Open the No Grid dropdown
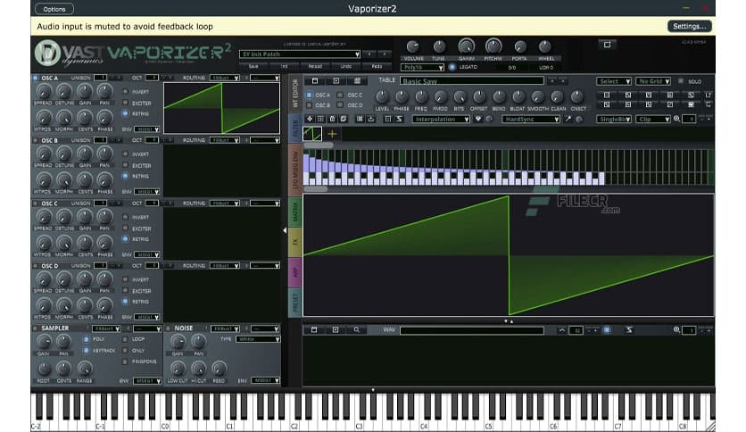The image size is (746, 432). pyautogui.click(x=653, y=81)
